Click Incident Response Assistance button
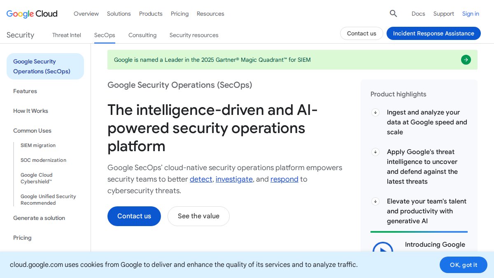494x278 pixels. pos(433,33)
